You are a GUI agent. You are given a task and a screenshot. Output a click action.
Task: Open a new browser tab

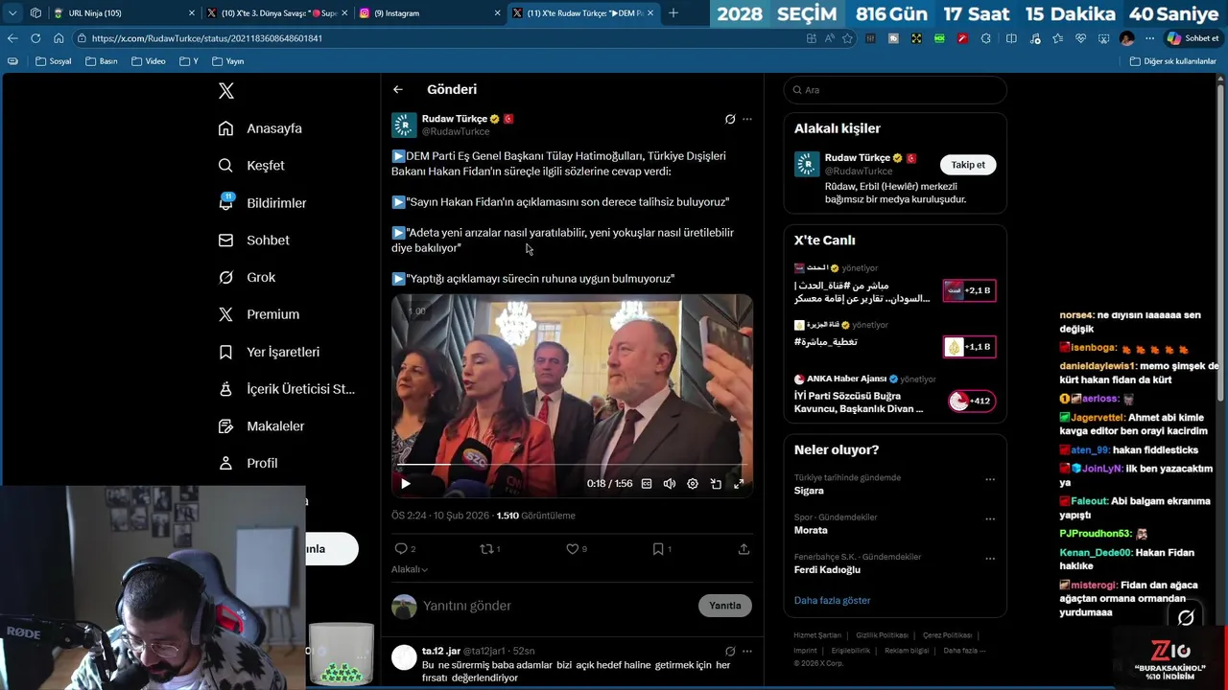(673, 13)
